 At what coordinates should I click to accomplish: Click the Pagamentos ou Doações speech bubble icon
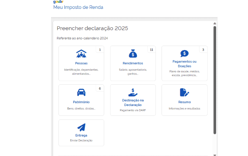click(x=184, y=54)
